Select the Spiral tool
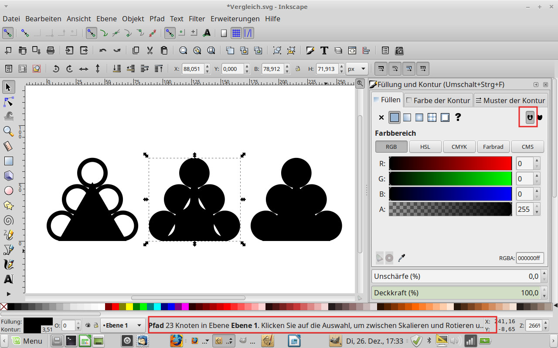 tap(9, 220)
